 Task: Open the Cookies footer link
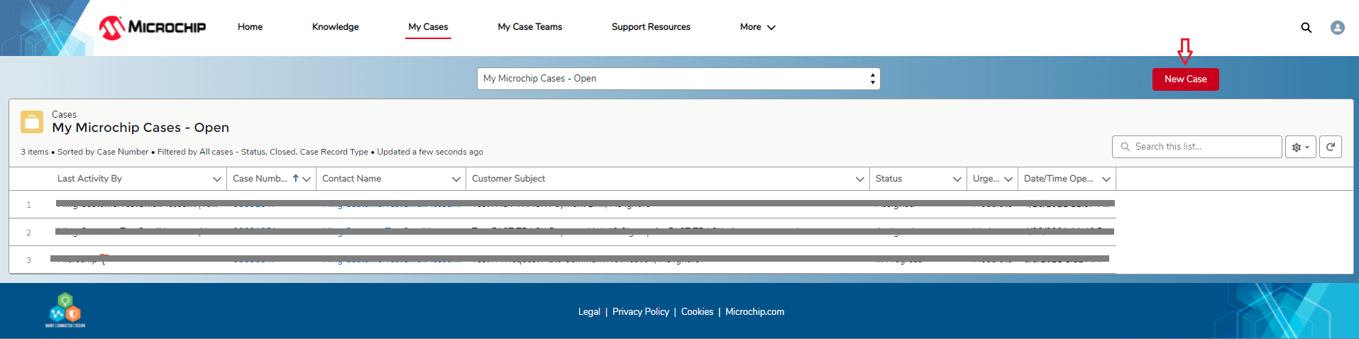click(697, 312)
